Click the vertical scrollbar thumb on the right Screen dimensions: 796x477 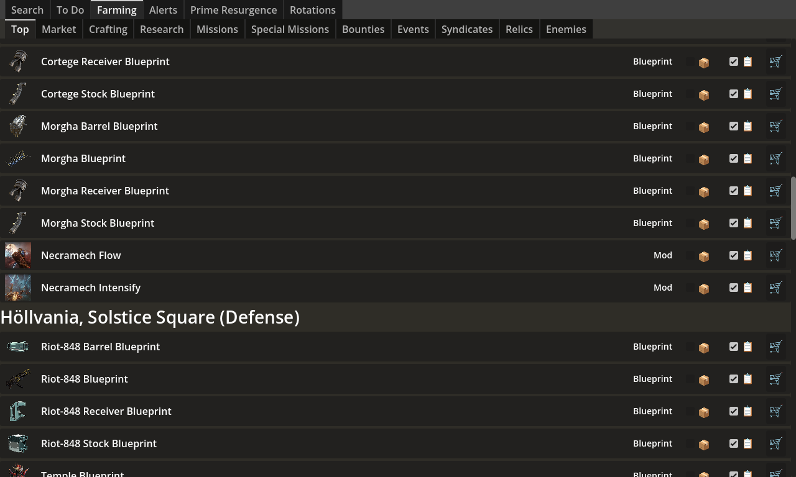click(793, 208)
